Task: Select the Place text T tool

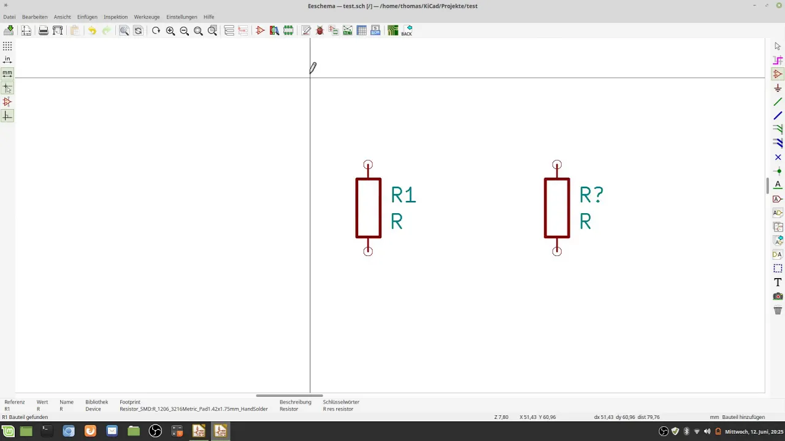Action: (x=778, y=282)
